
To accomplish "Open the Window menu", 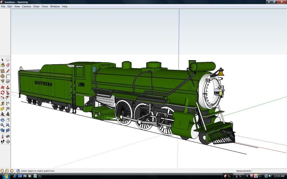I will [55, 6].
